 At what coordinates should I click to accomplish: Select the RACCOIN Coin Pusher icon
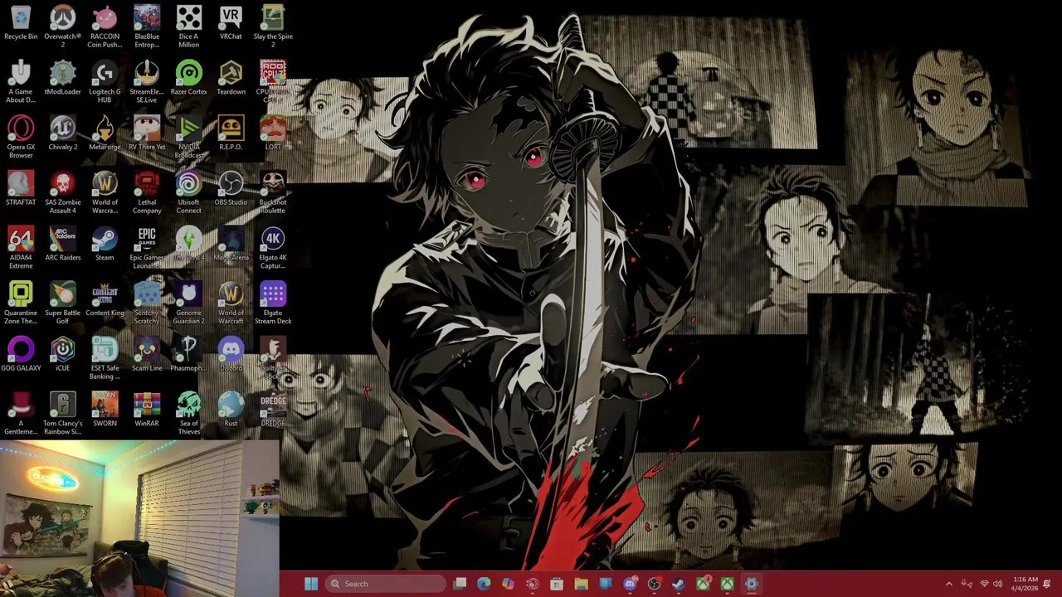click(105, 27)
